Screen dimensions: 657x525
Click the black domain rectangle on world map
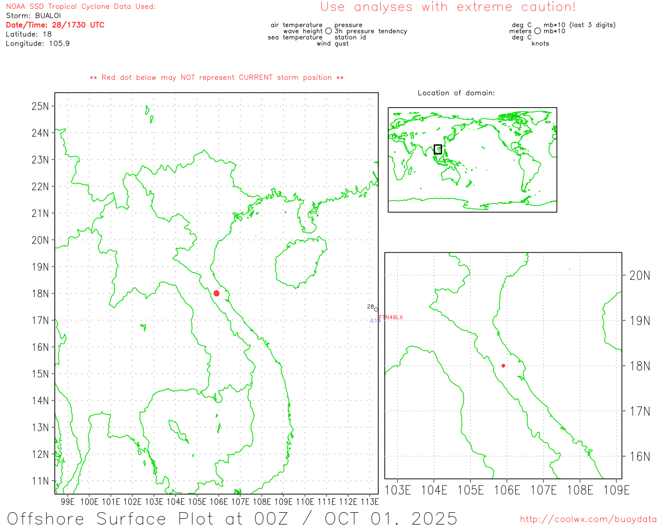click(x=438, y=149)
